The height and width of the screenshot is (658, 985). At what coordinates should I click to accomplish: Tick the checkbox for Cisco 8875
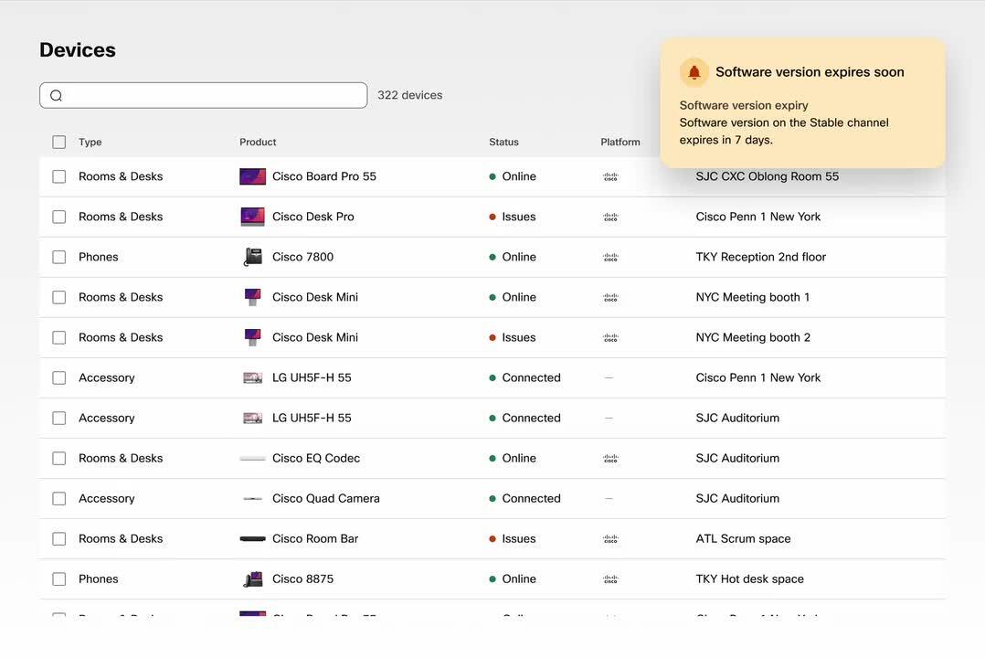[x=59, y=578]
